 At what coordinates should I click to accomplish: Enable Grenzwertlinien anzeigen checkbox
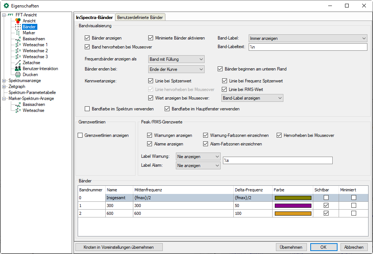click(80, 135)
